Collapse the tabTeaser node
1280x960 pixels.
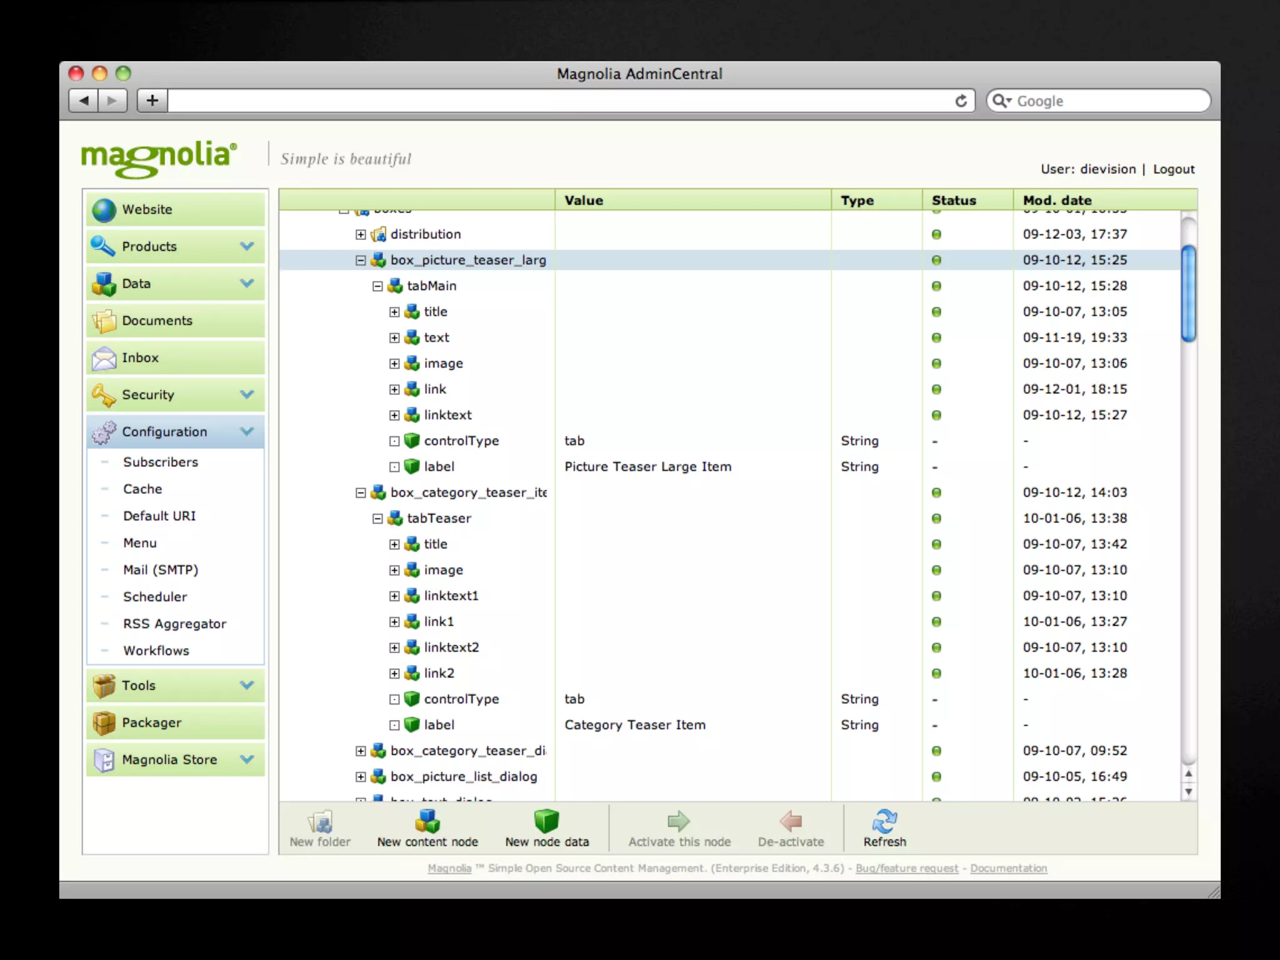point(377,519)
